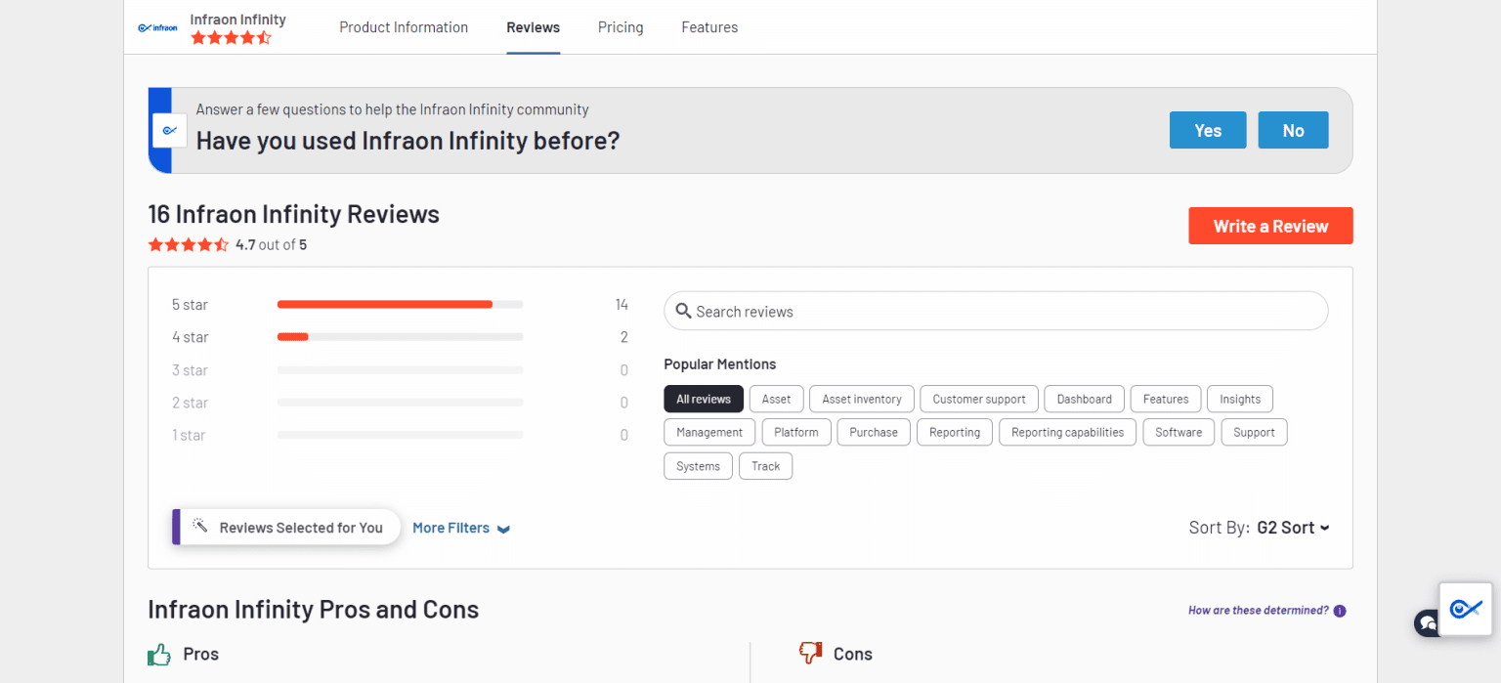1501x683 pixels.
Task: Click the thumbs-up Pros icon
Action: point(159,654)
